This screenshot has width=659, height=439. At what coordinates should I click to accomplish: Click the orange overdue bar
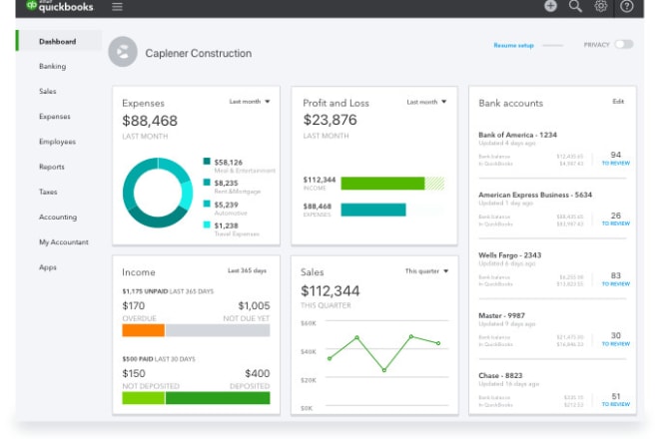tap(144, 330)
